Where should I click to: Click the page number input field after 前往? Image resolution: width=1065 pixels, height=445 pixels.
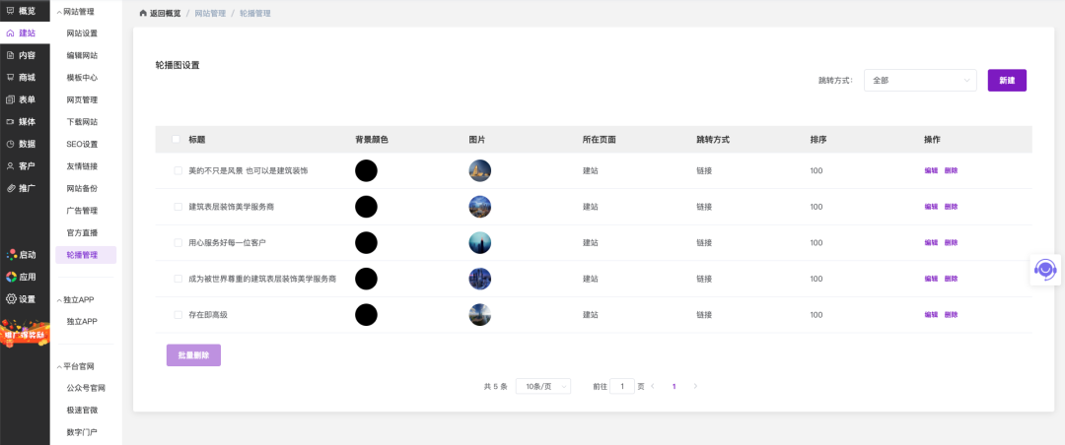[x=621, y=387]
